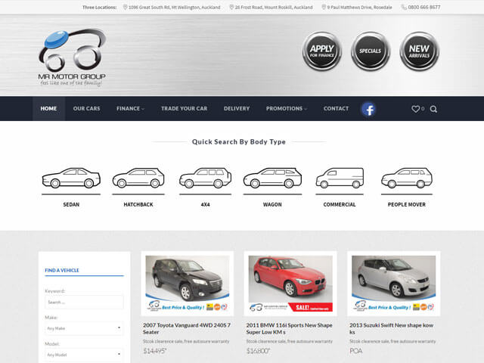Screen dimensions: 484x363
Task: Open the Any Model dropdown
Action: [84, 355]
